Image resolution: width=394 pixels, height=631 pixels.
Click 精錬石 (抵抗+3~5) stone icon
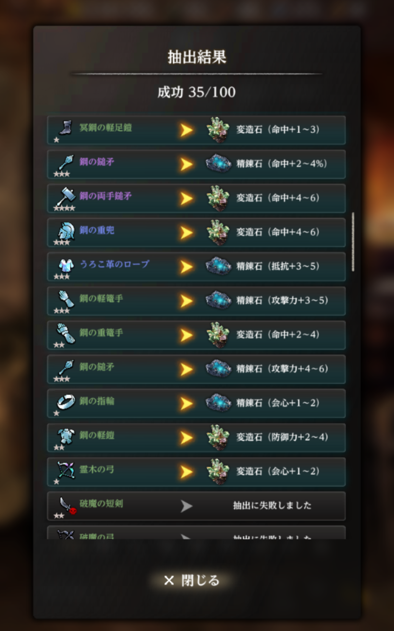218,266
